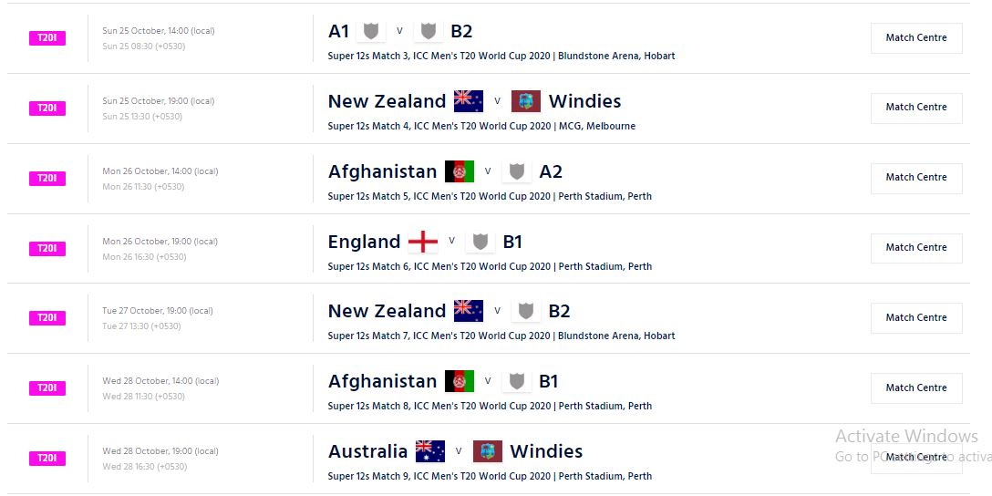
Task: Click the Australia team name
Action: point(368,451)
